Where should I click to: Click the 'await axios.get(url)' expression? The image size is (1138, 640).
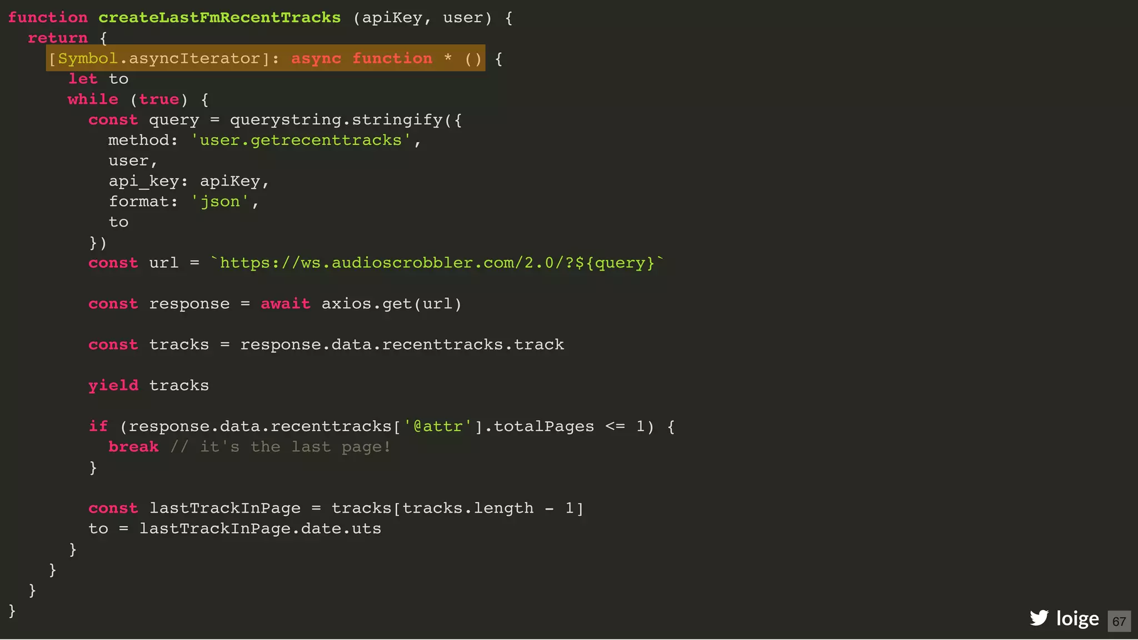pos(361,304)
